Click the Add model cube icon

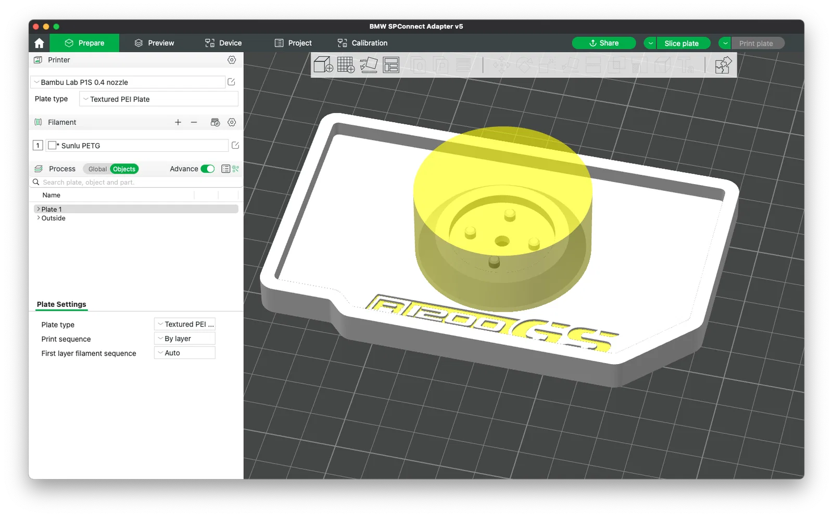[323, 65]
